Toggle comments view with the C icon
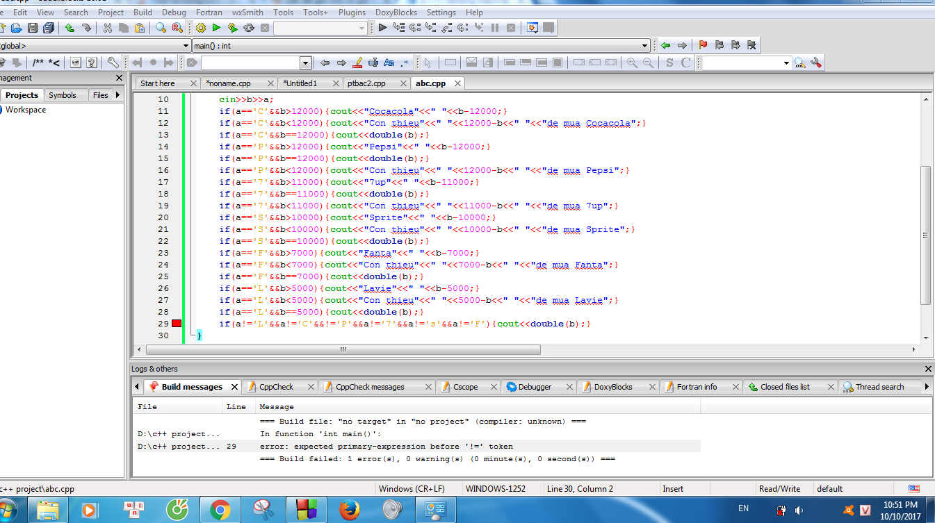 click(x=685, y=63)
